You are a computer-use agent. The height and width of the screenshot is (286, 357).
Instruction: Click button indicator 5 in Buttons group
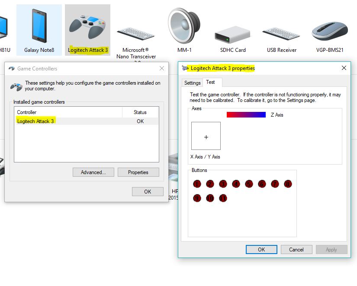tap(249, 184)
